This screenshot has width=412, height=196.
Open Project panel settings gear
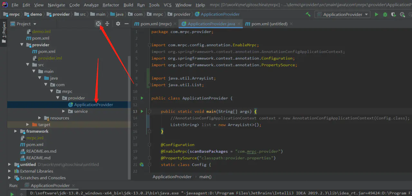point(118,24)
